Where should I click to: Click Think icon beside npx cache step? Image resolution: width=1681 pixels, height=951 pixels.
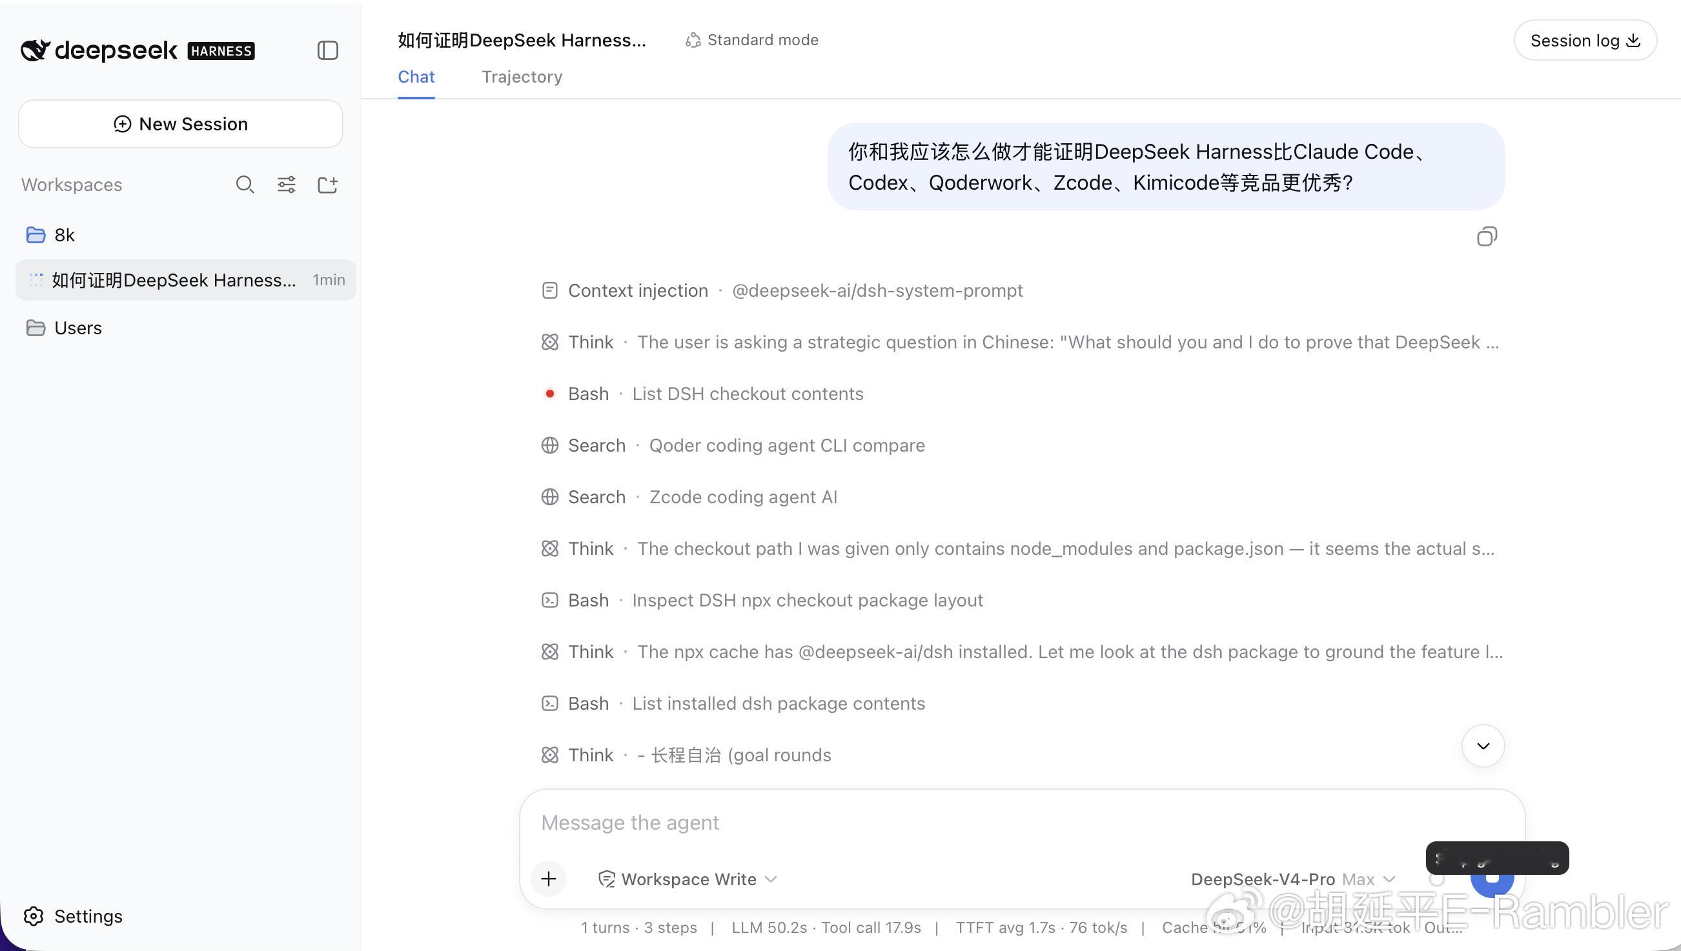(549, 652)
